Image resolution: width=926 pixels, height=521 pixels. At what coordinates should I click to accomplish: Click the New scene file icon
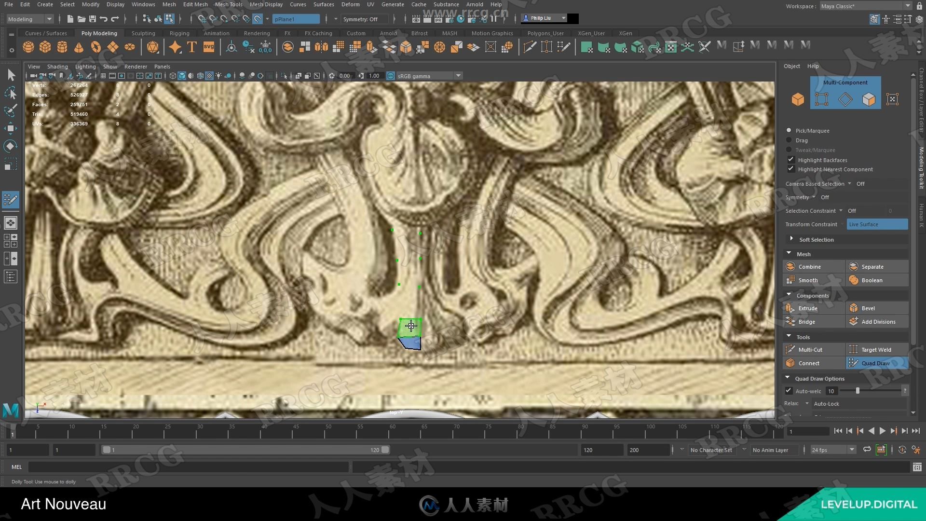[70, 19]
